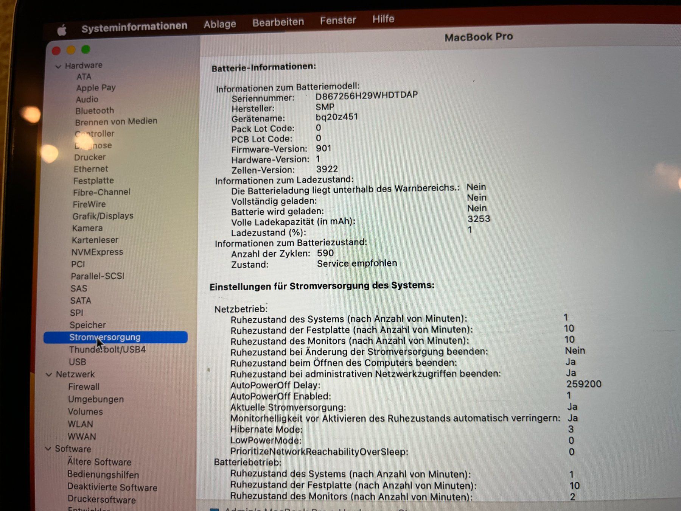Click cycle count value 590
This screenshot has height=511, width=681.
325,253
